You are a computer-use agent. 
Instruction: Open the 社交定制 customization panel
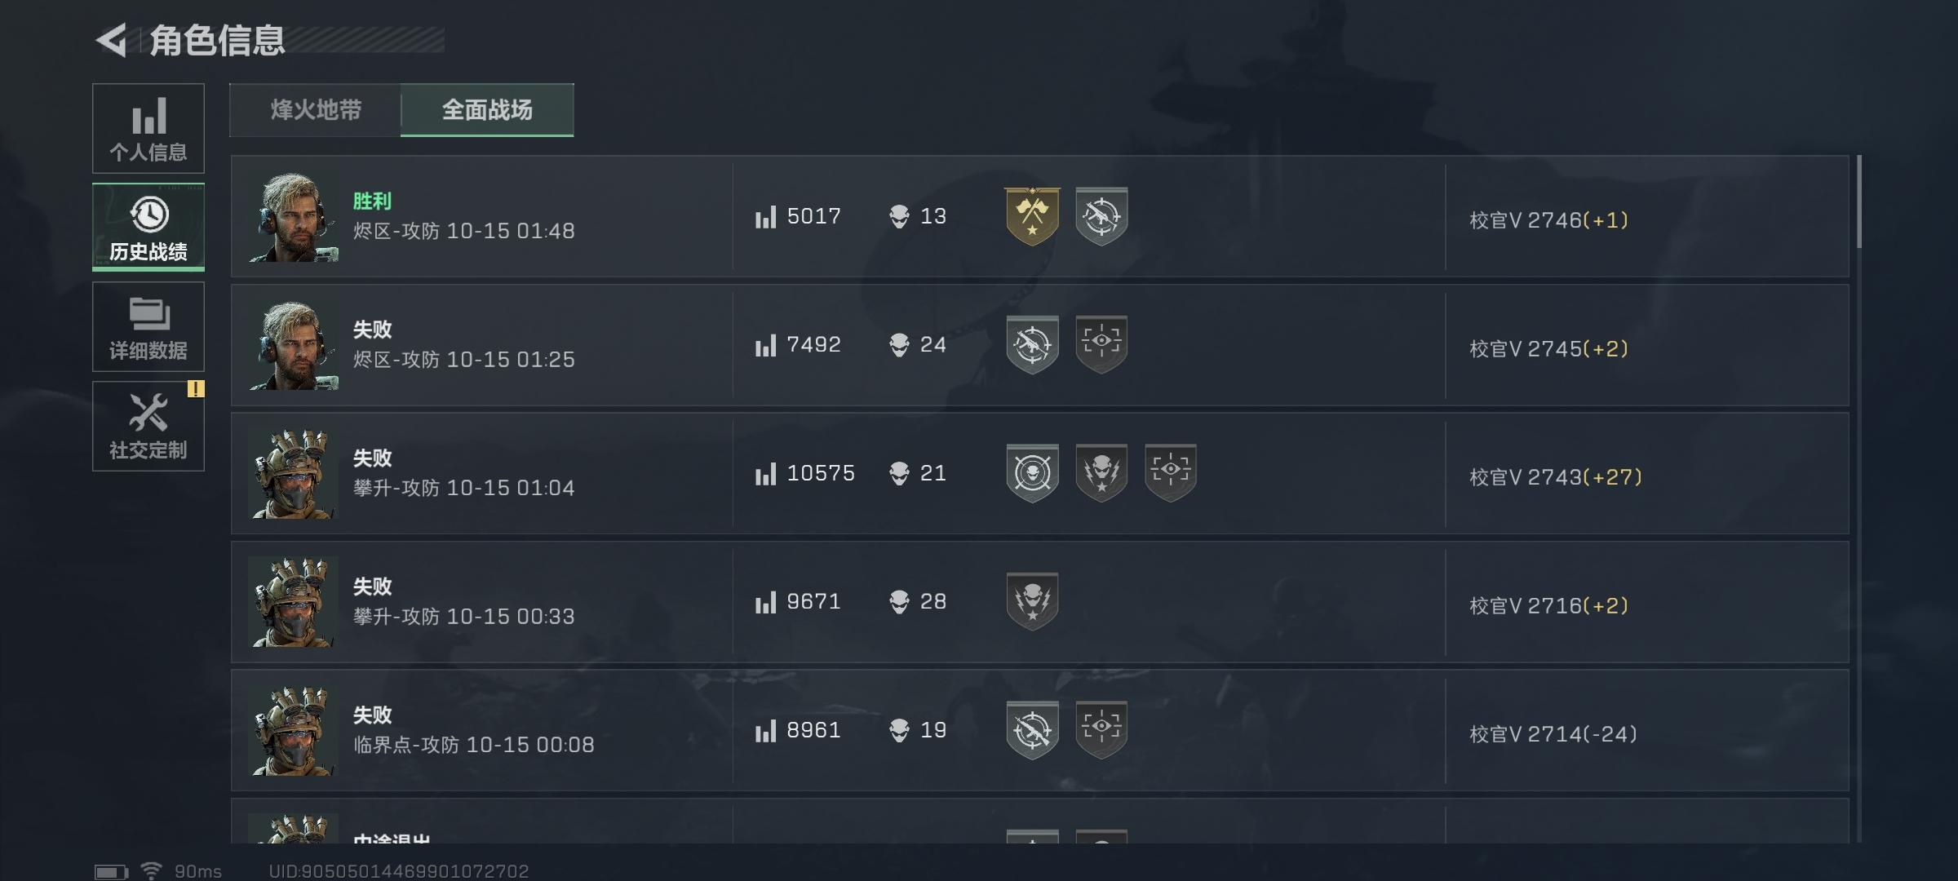click(x=148, y=426)
